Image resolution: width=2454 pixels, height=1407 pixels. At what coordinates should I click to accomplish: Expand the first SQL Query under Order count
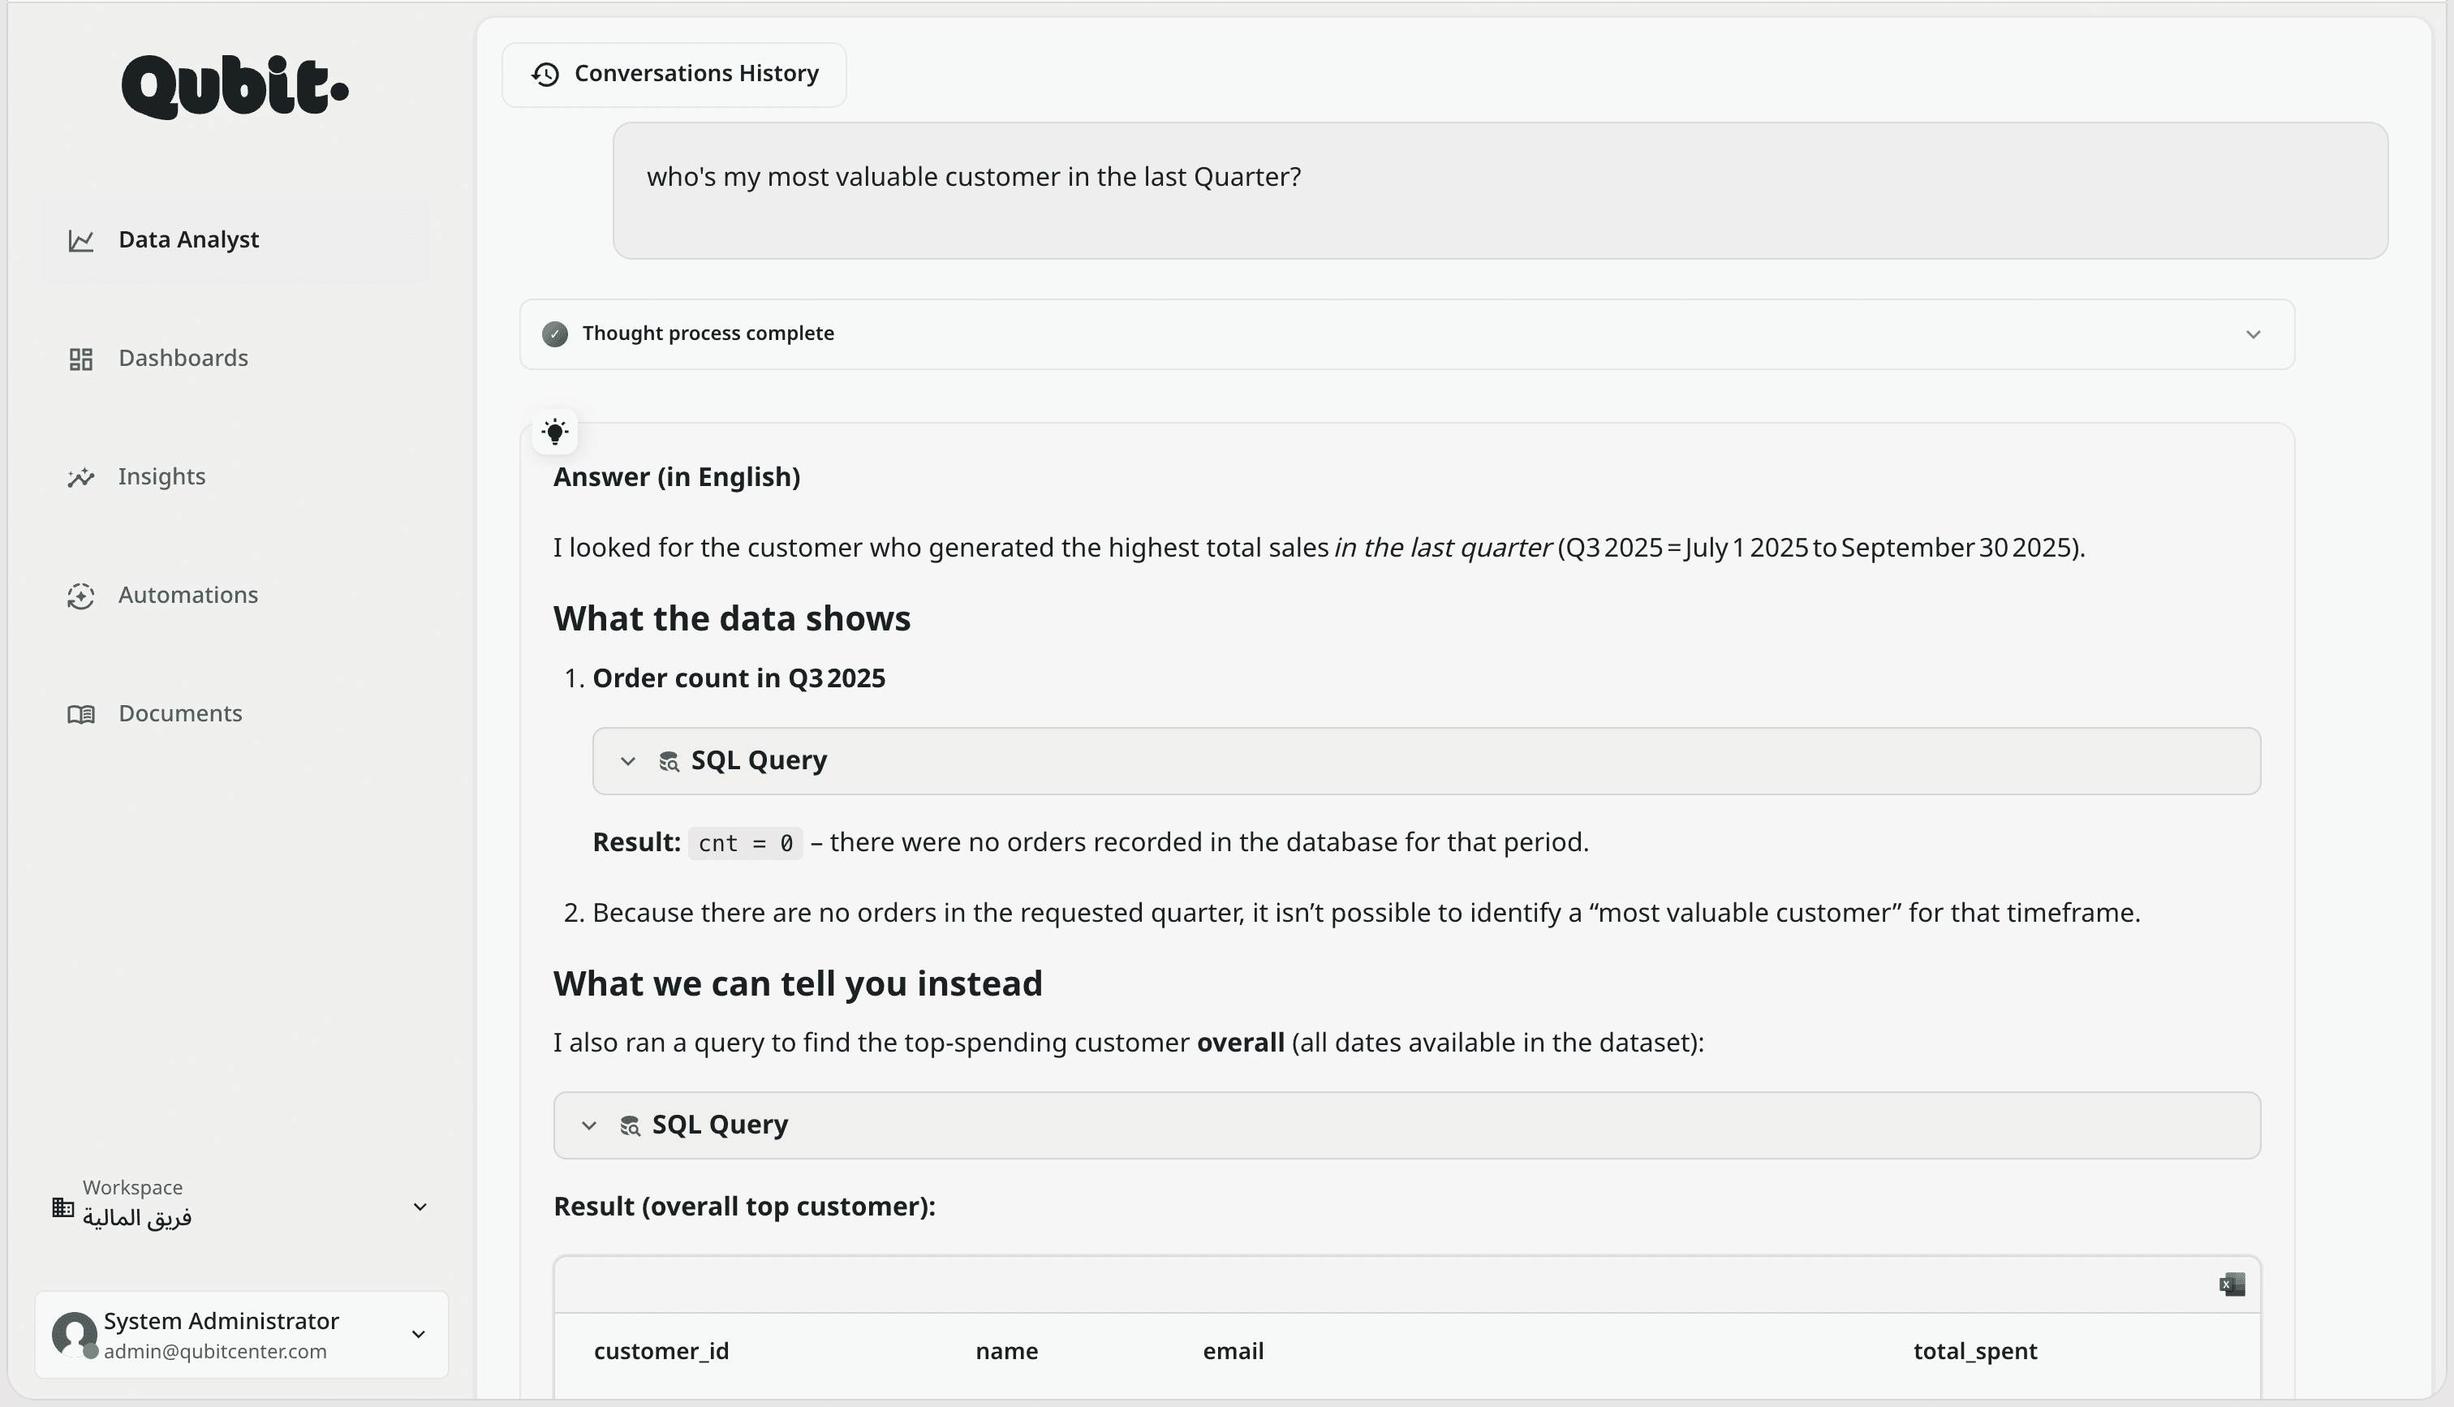click(x=628, y=761)
